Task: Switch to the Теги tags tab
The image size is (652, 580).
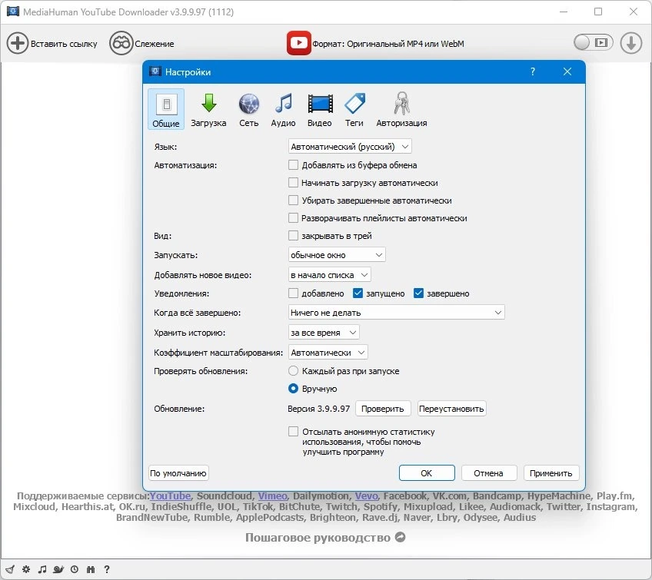Action: pyautogui.click(x=354, y=110)
